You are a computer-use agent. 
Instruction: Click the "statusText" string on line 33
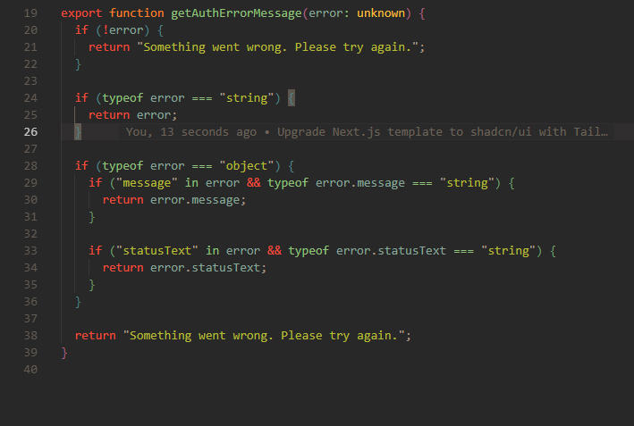(156, 251)
